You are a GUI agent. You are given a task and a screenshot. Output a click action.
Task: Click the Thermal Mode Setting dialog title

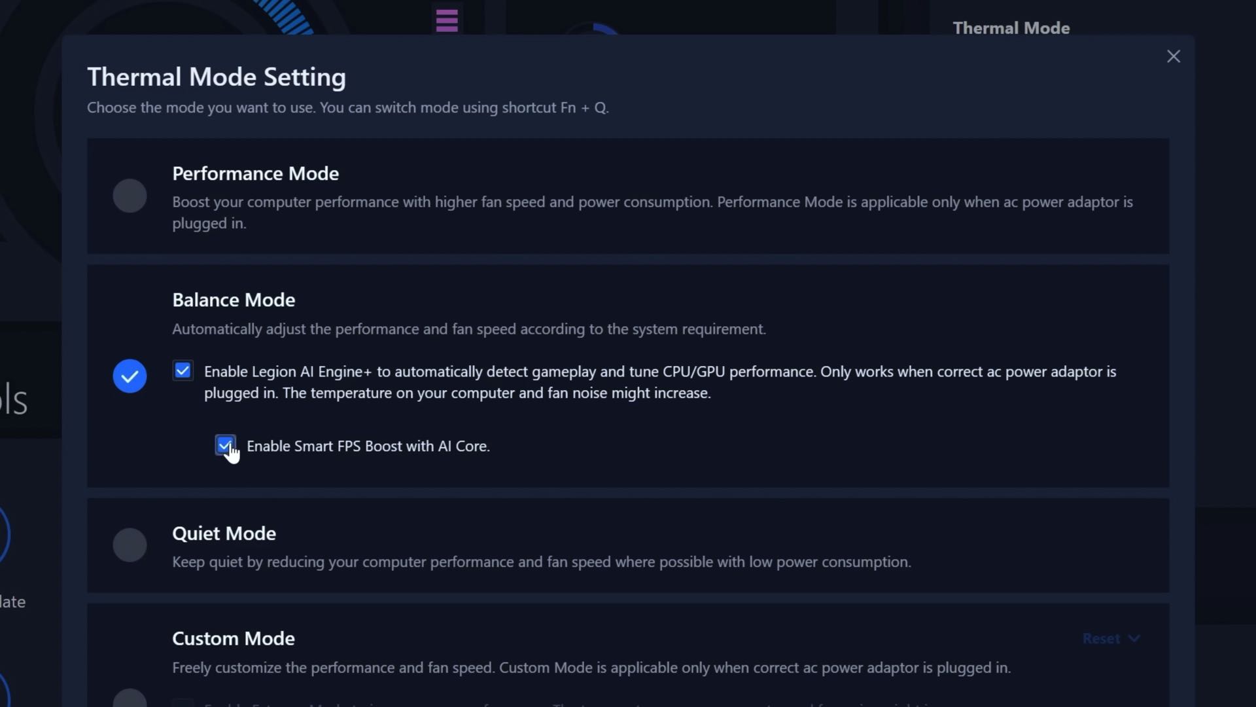(217, 77)
